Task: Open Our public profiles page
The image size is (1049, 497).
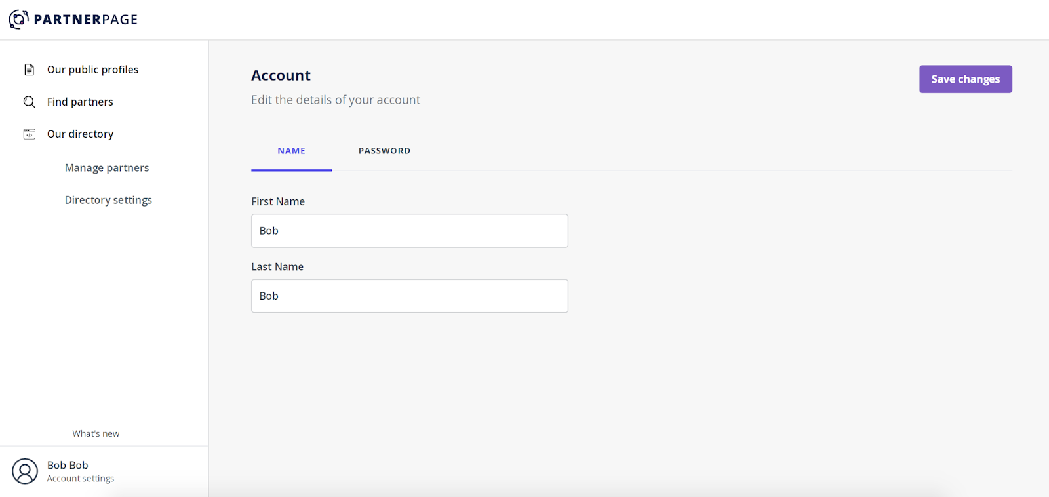Action: (92, 70)
